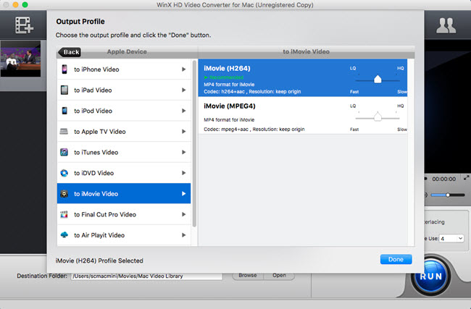The image size is (471, 309).
Task: Expand the to Apple TV Video arrow
Action: pos(183,132)
